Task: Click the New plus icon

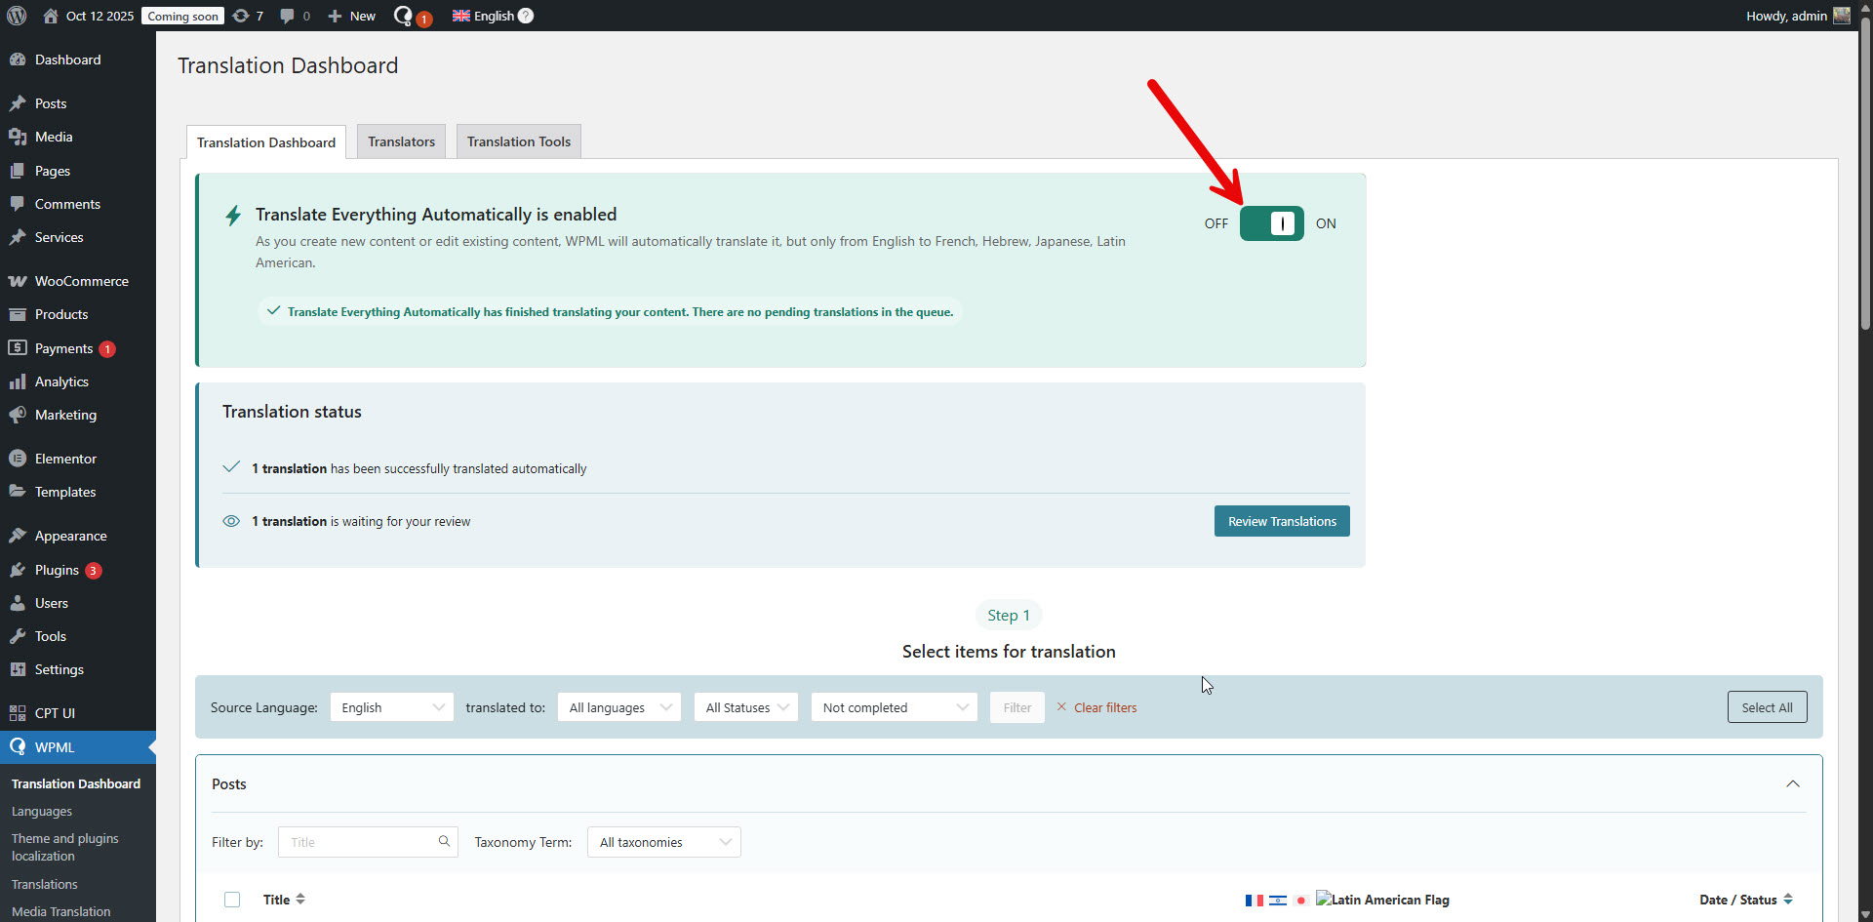Action: pos(335,16)
